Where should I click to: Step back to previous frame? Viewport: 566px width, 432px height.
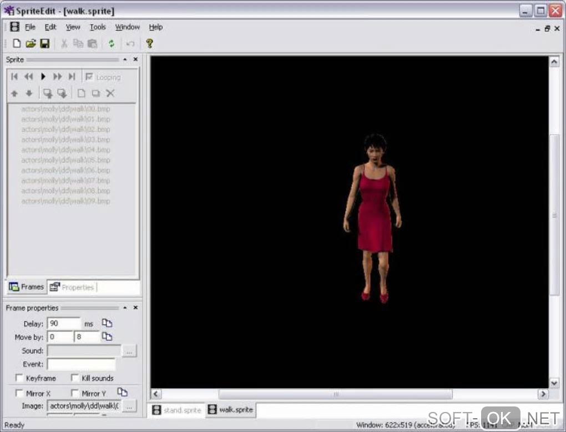tap(28, 77)
